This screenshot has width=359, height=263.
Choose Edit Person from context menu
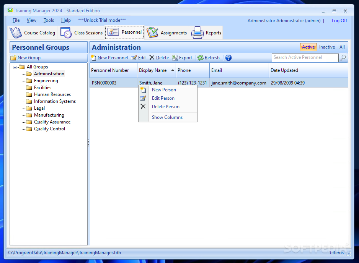coord(168,98)
